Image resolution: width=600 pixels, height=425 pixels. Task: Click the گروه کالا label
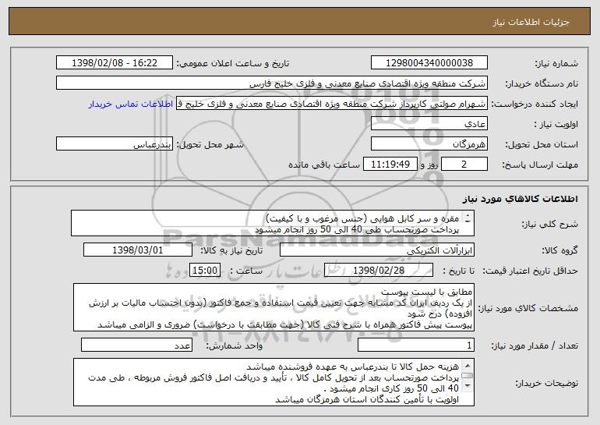click(559, 250)
